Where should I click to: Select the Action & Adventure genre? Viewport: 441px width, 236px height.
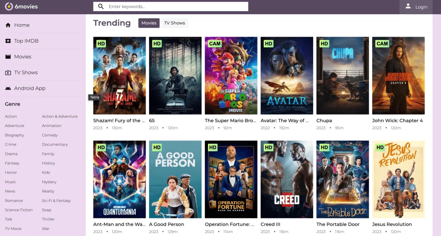[x=59, y=116]
